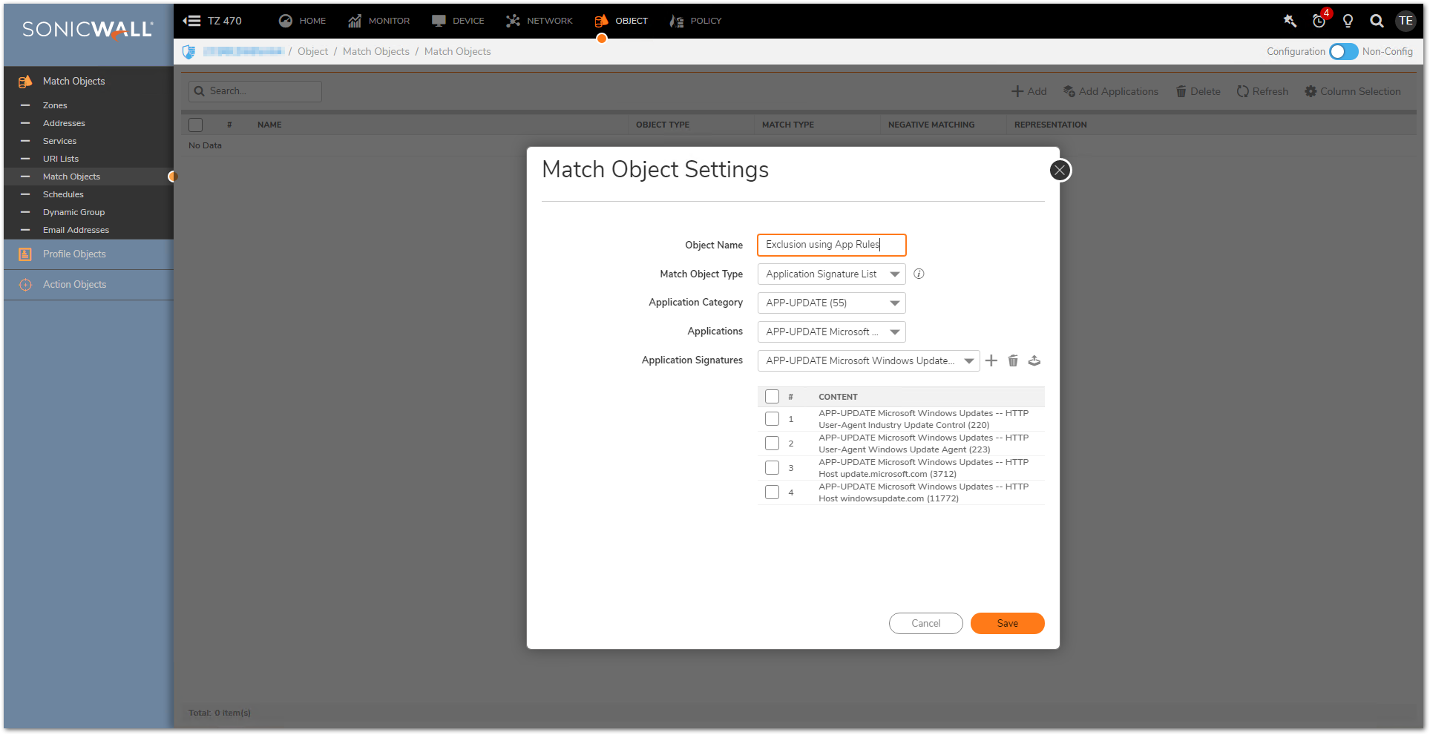Collapse the sidebar using the hamburger menu icon
The width and height of the screenshot is (1430, 735).
click(191, 21)
